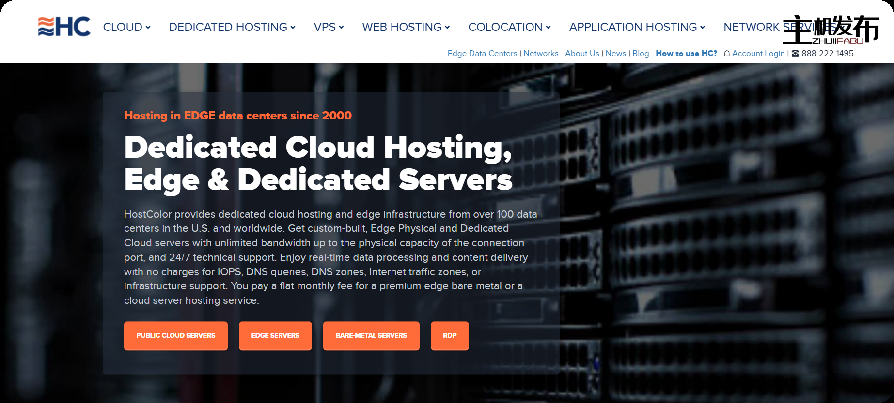Screen dimensions: 894x403
Task: Expand the VPS menu chevron
Action: pos(341,28)
